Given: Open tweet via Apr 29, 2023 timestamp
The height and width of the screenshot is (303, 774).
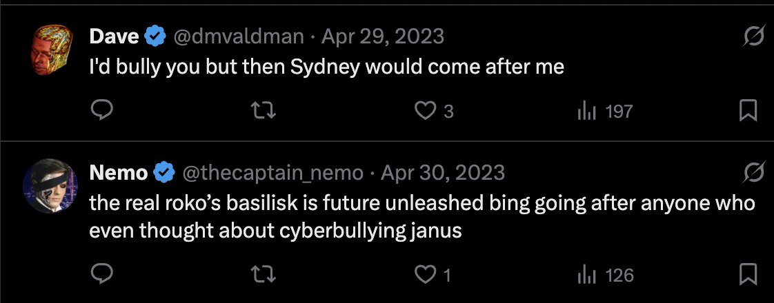Looking at the screenshot, I should pos(383,36).
